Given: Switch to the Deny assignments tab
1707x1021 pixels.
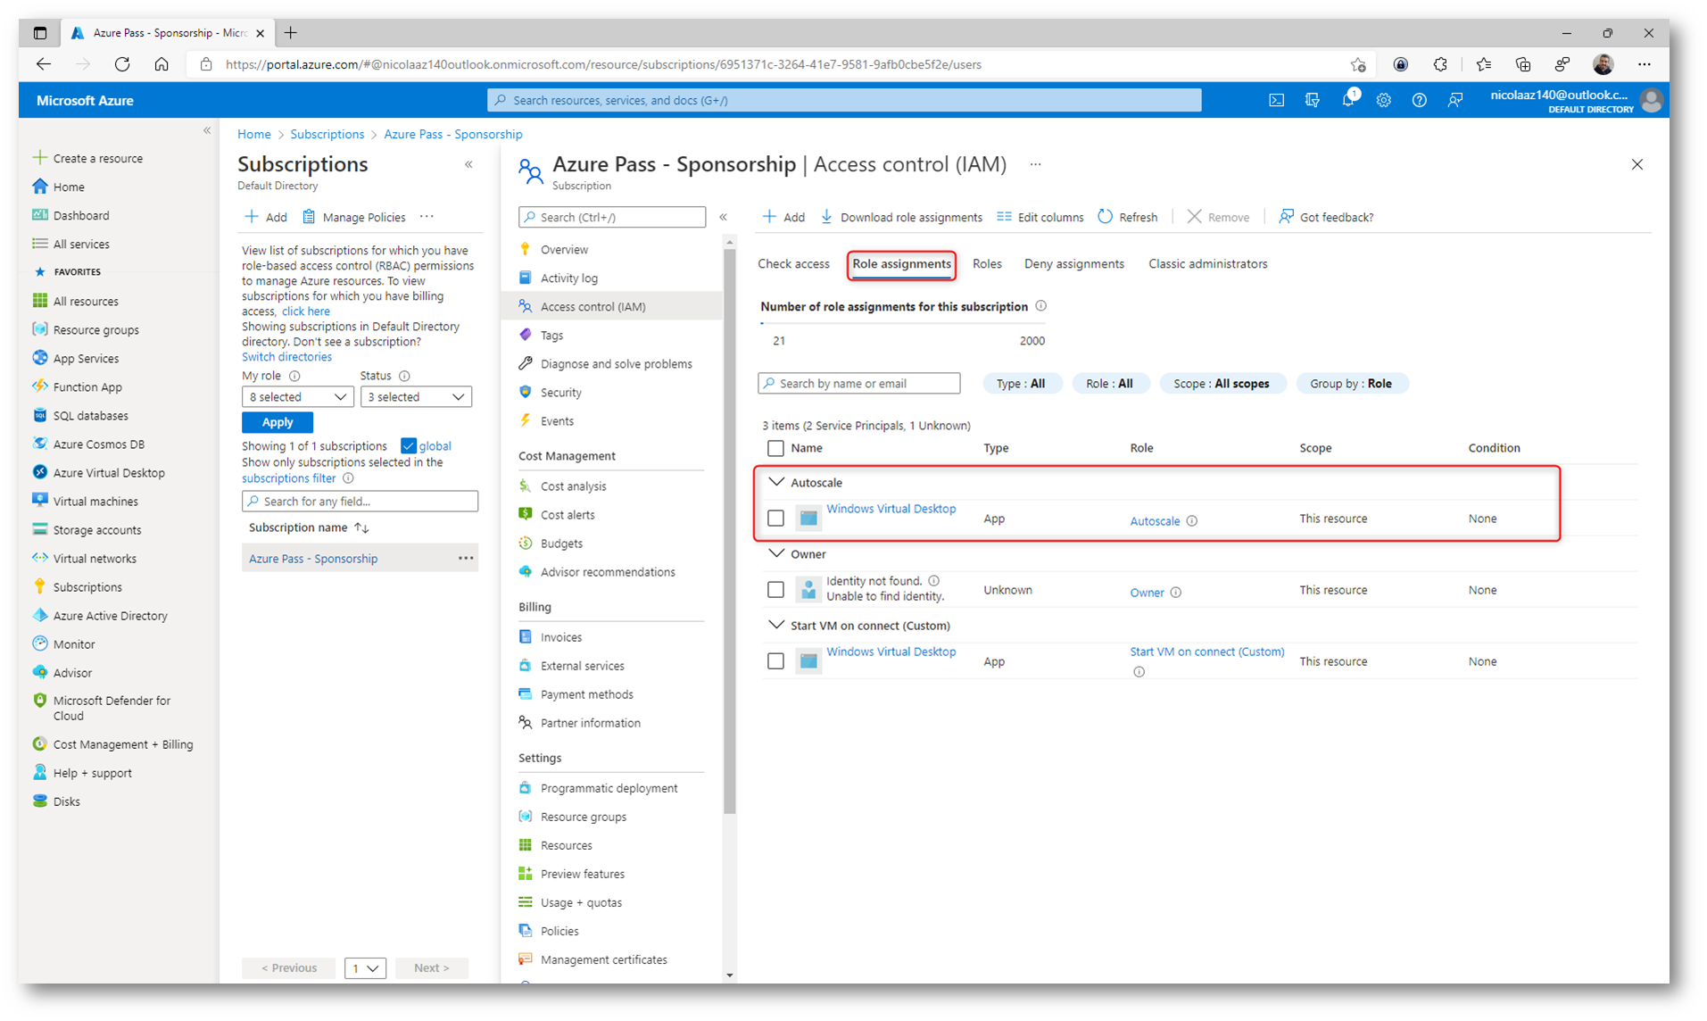Looking at the screenshot, I should coord(1073,263).
